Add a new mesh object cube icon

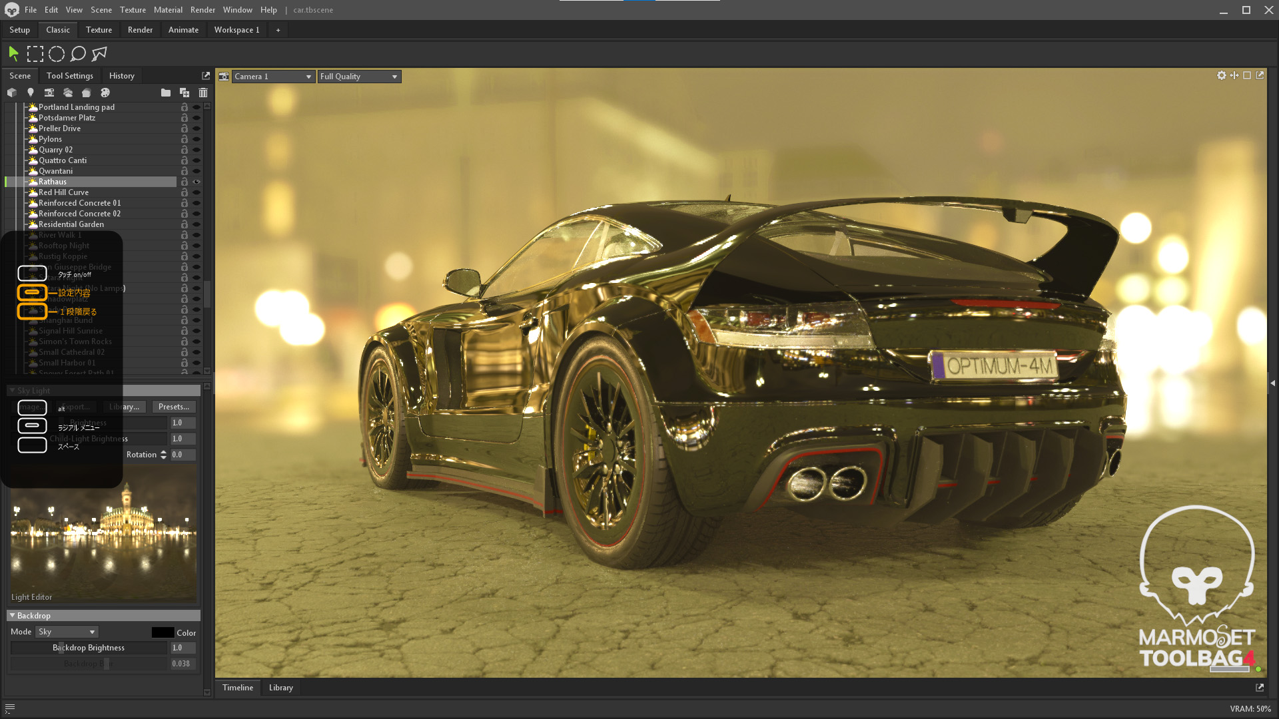click(12, 93)
